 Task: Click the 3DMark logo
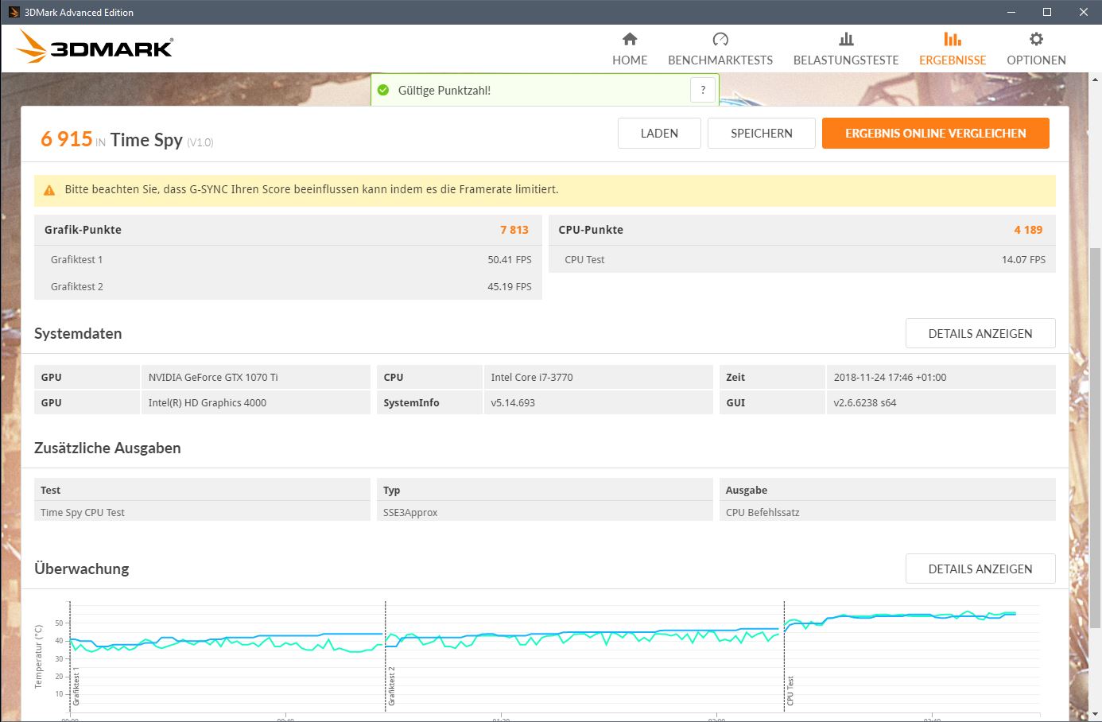94,48
